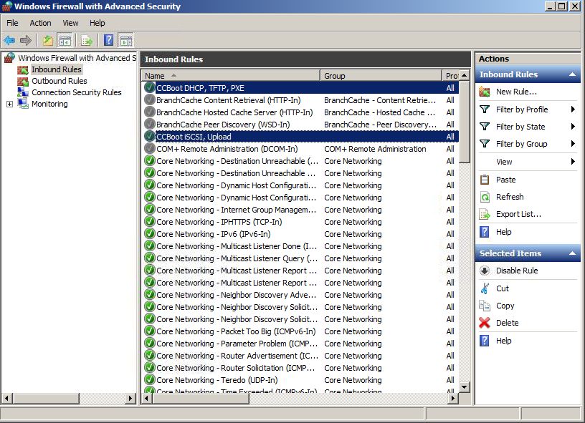The width and height of the screenshot is (585, 423).
Task: Click the Forward arrow toolbar icon
Action: coord(26,40)
